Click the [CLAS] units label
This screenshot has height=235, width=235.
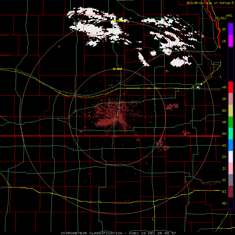click(221, 18)
